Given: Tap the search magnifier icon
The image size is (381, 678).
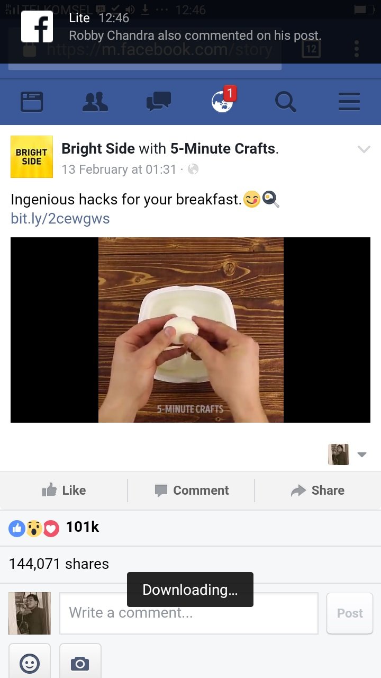Looking at the screenshot, I should point(286,102).
